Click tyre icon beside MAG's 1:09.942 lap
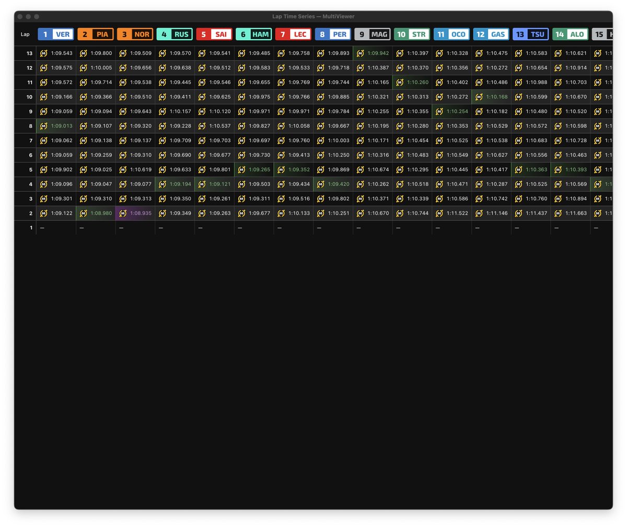This screenshot has width=627, height=527. [x=360, y=53]
